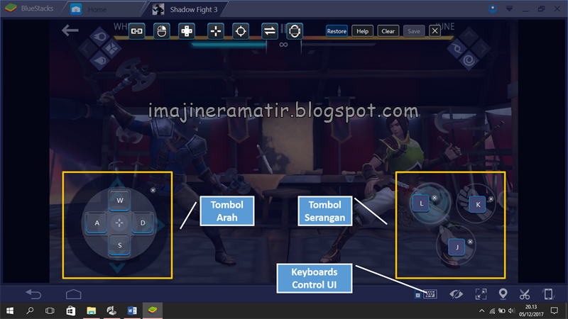Open the set location pin icon
Viewport: 568px width, 319px height.
pyautogui.click(x=503, y=293)
